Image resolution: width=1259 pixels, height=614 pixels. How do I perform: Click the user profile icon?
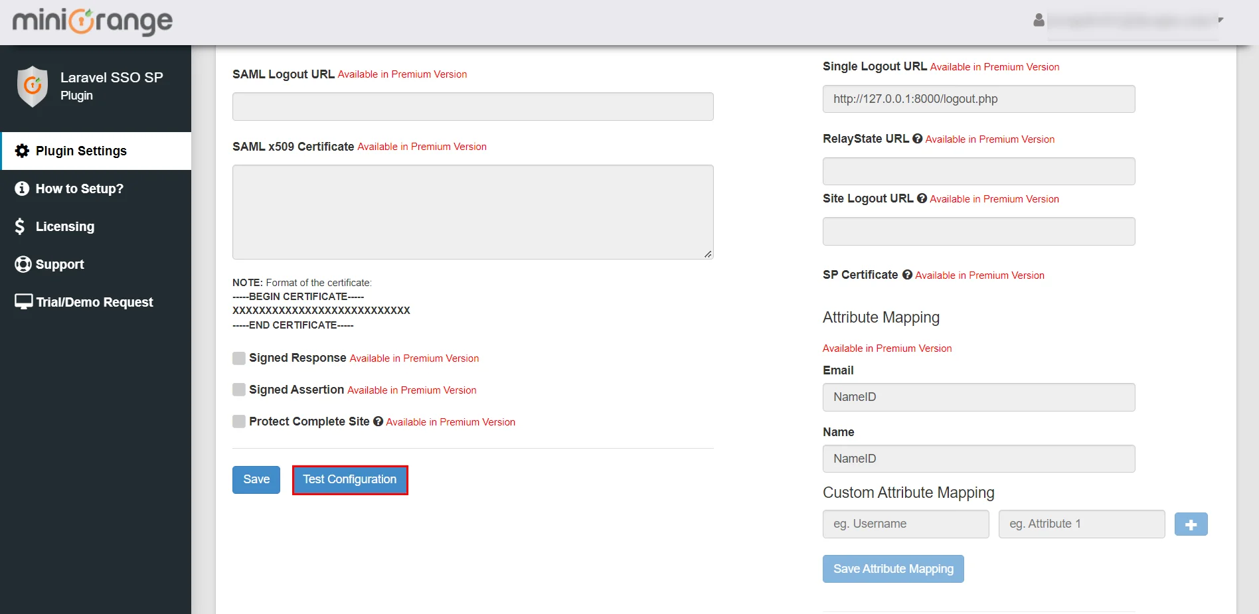pyautogui.click(x=1039, y=21)
